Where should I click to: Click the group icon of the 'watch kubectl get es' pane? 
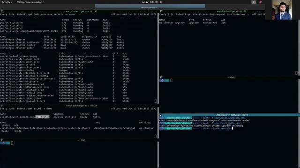click(1, 105)
